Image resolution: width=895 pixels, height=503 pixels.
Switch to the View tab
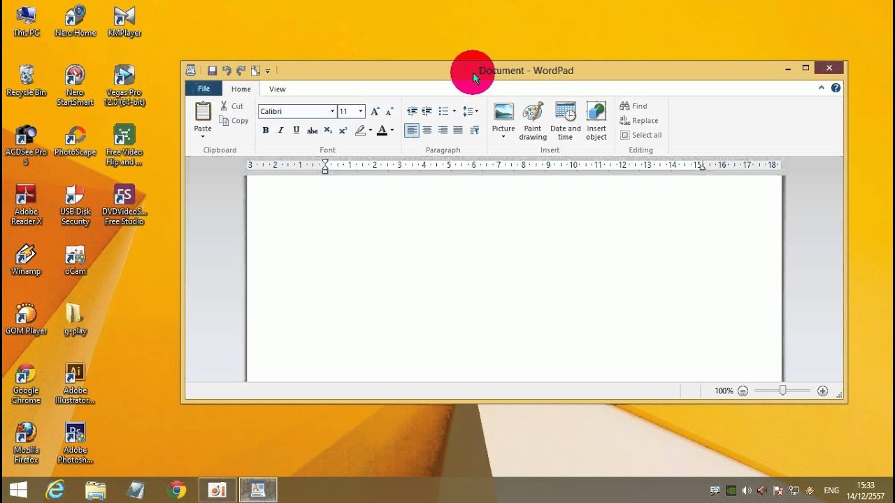click(278, 89)
